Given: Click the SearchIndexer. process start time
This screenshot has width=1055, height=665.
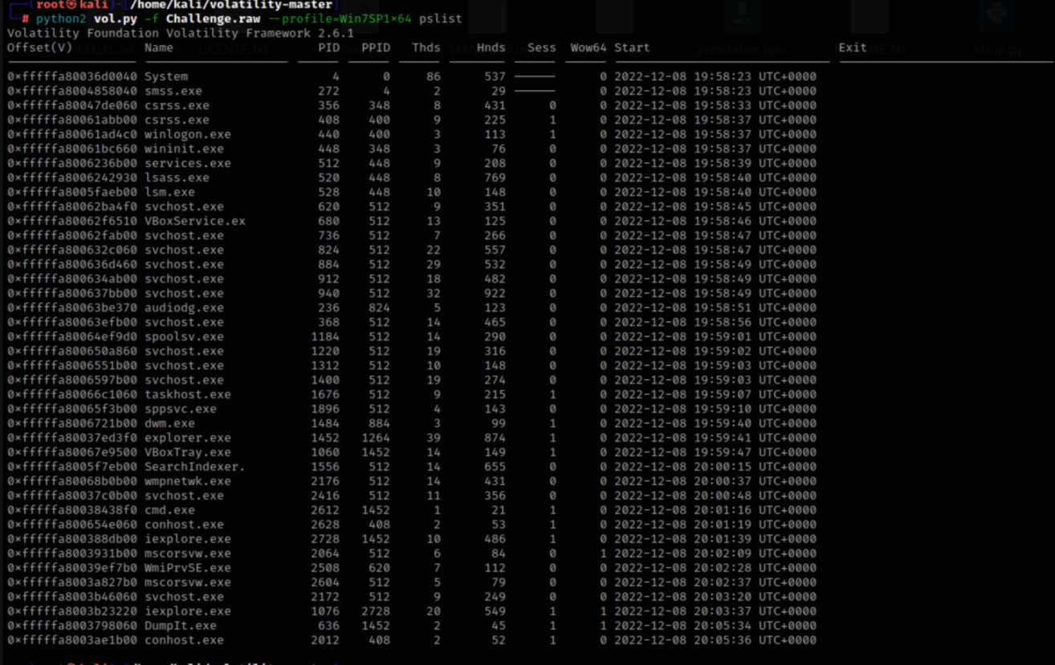Looking at the screenshot, I should (x=715, y=467).
